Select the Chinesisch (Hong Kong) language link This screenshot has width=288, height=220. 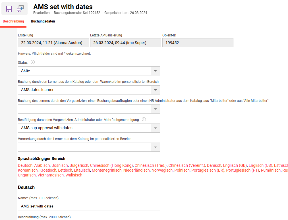tap(111, 165)
